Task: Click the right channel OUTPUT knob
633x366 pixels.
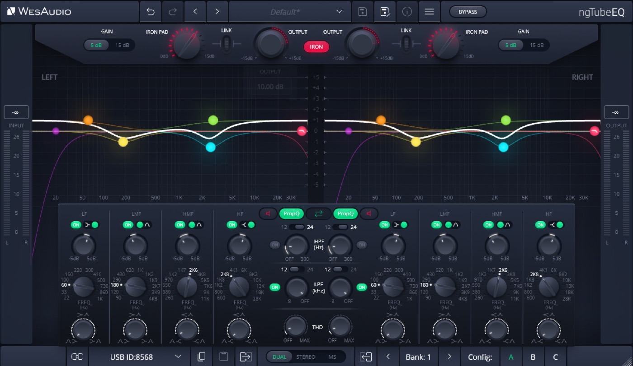Action: (361, 43)
